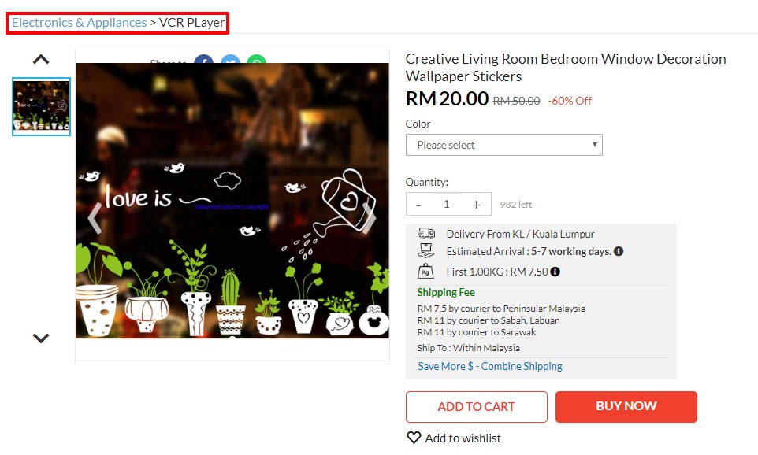Share product via WhatsApp icon

point(257,59)
